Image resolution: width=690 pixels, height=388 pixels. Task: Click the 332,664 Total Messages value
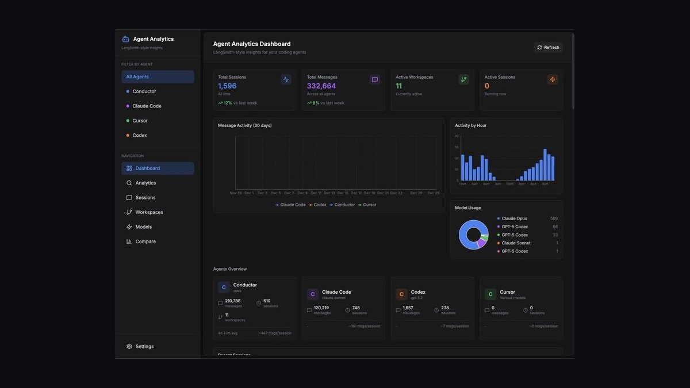[321, 86]
